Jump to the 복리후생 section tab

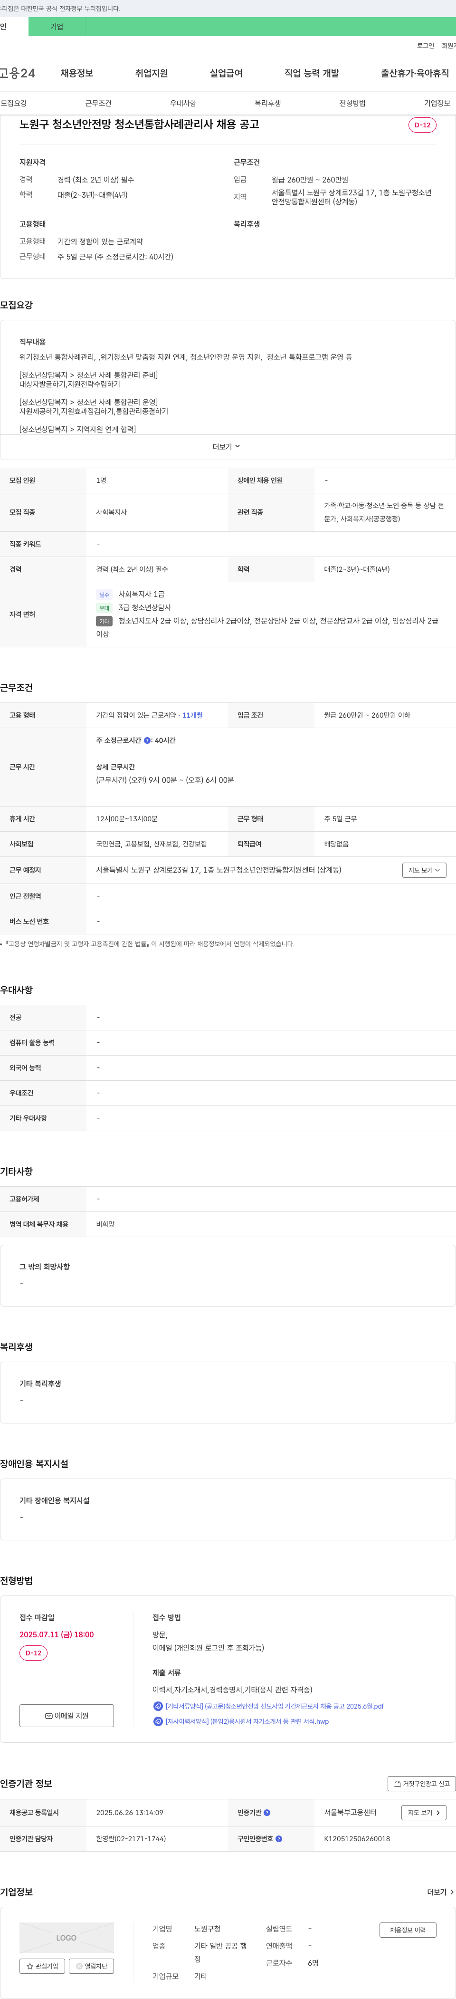pyautogui.click(x=267, y=103)
